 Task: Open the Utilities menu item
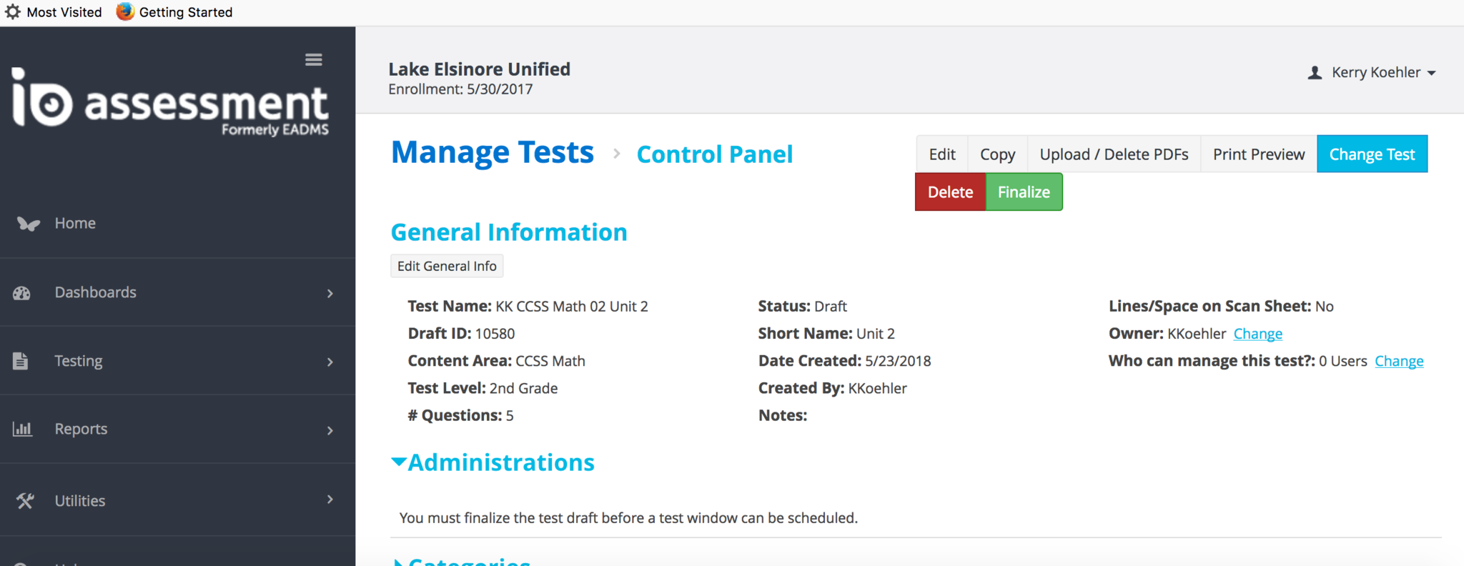[80, 501]
